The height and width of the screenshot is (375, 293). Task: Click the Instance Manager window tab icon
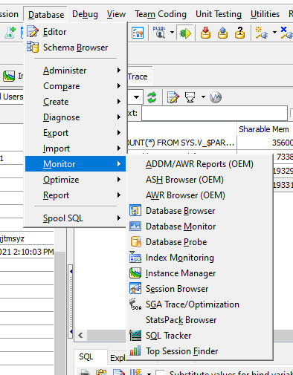[9, 76]
